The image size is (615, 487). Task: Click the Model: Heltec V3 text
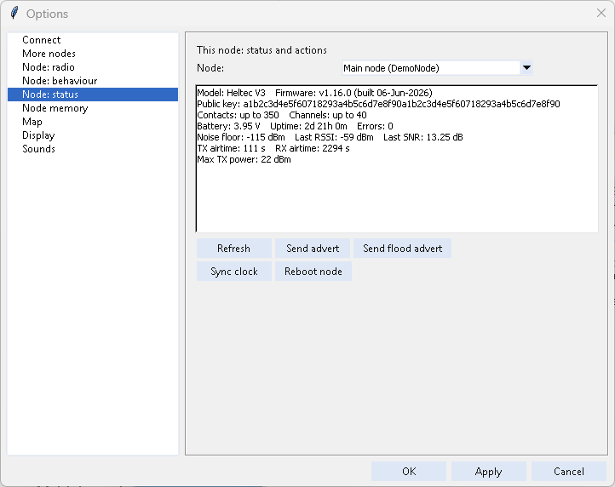pyautogui.click(x=231, y=93)
